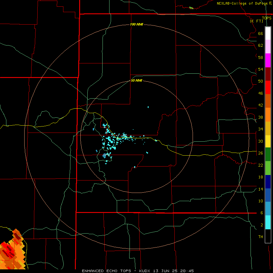Viewport: 273px width, 273px height.
Task: Click the light pink legend swatch
Action: coord(268,47)
